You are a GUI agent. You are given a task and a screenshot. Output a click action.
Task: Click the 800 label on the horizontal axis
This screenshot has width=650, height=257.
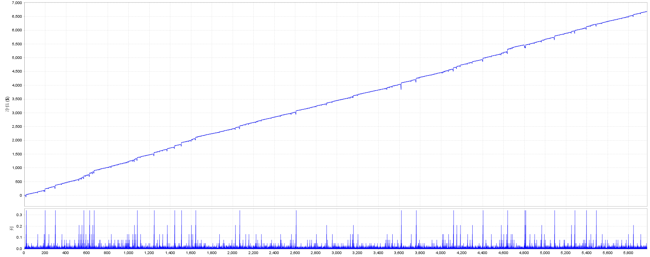[x=107, y=253]
